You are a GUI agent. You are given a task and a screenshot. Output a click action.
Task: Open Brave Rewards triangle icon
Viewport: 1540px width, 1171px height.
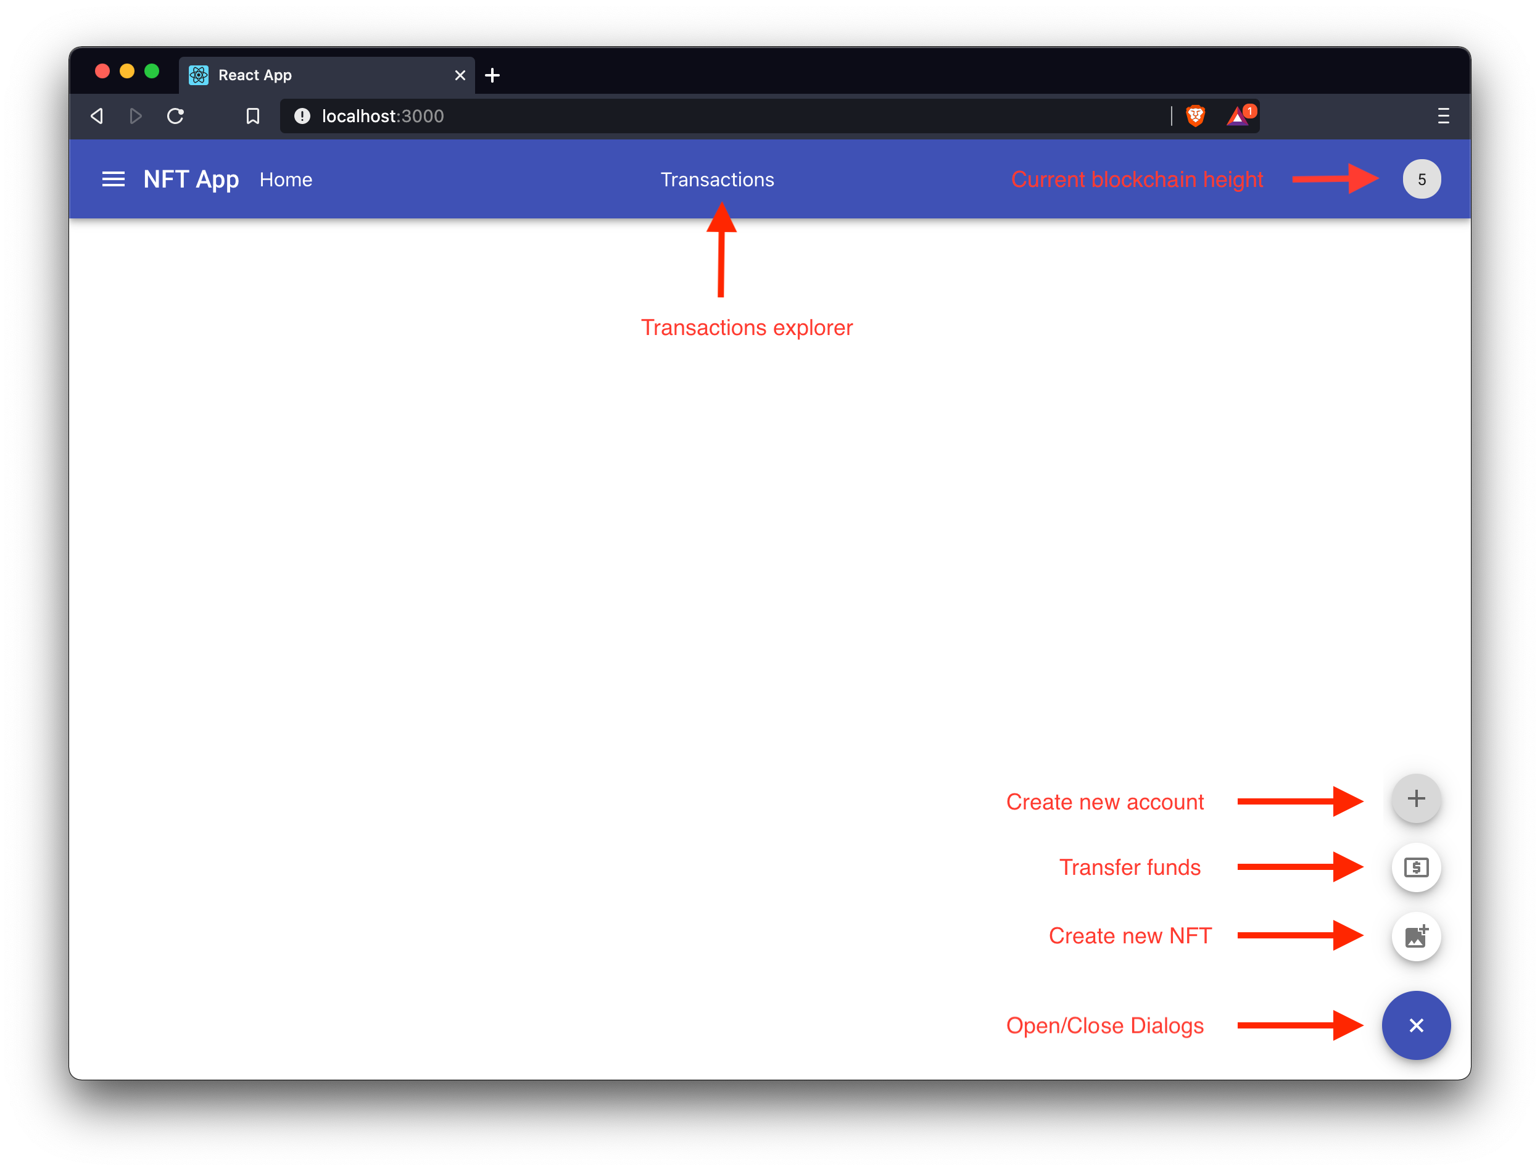tap(1238, 117)
